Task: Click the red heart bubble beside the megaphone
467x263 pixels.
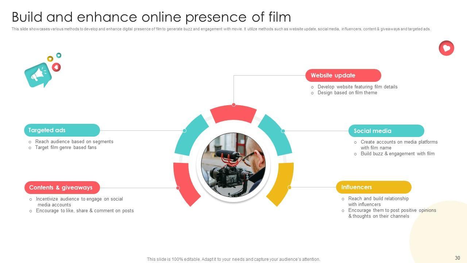Action: tap(56, 67)
